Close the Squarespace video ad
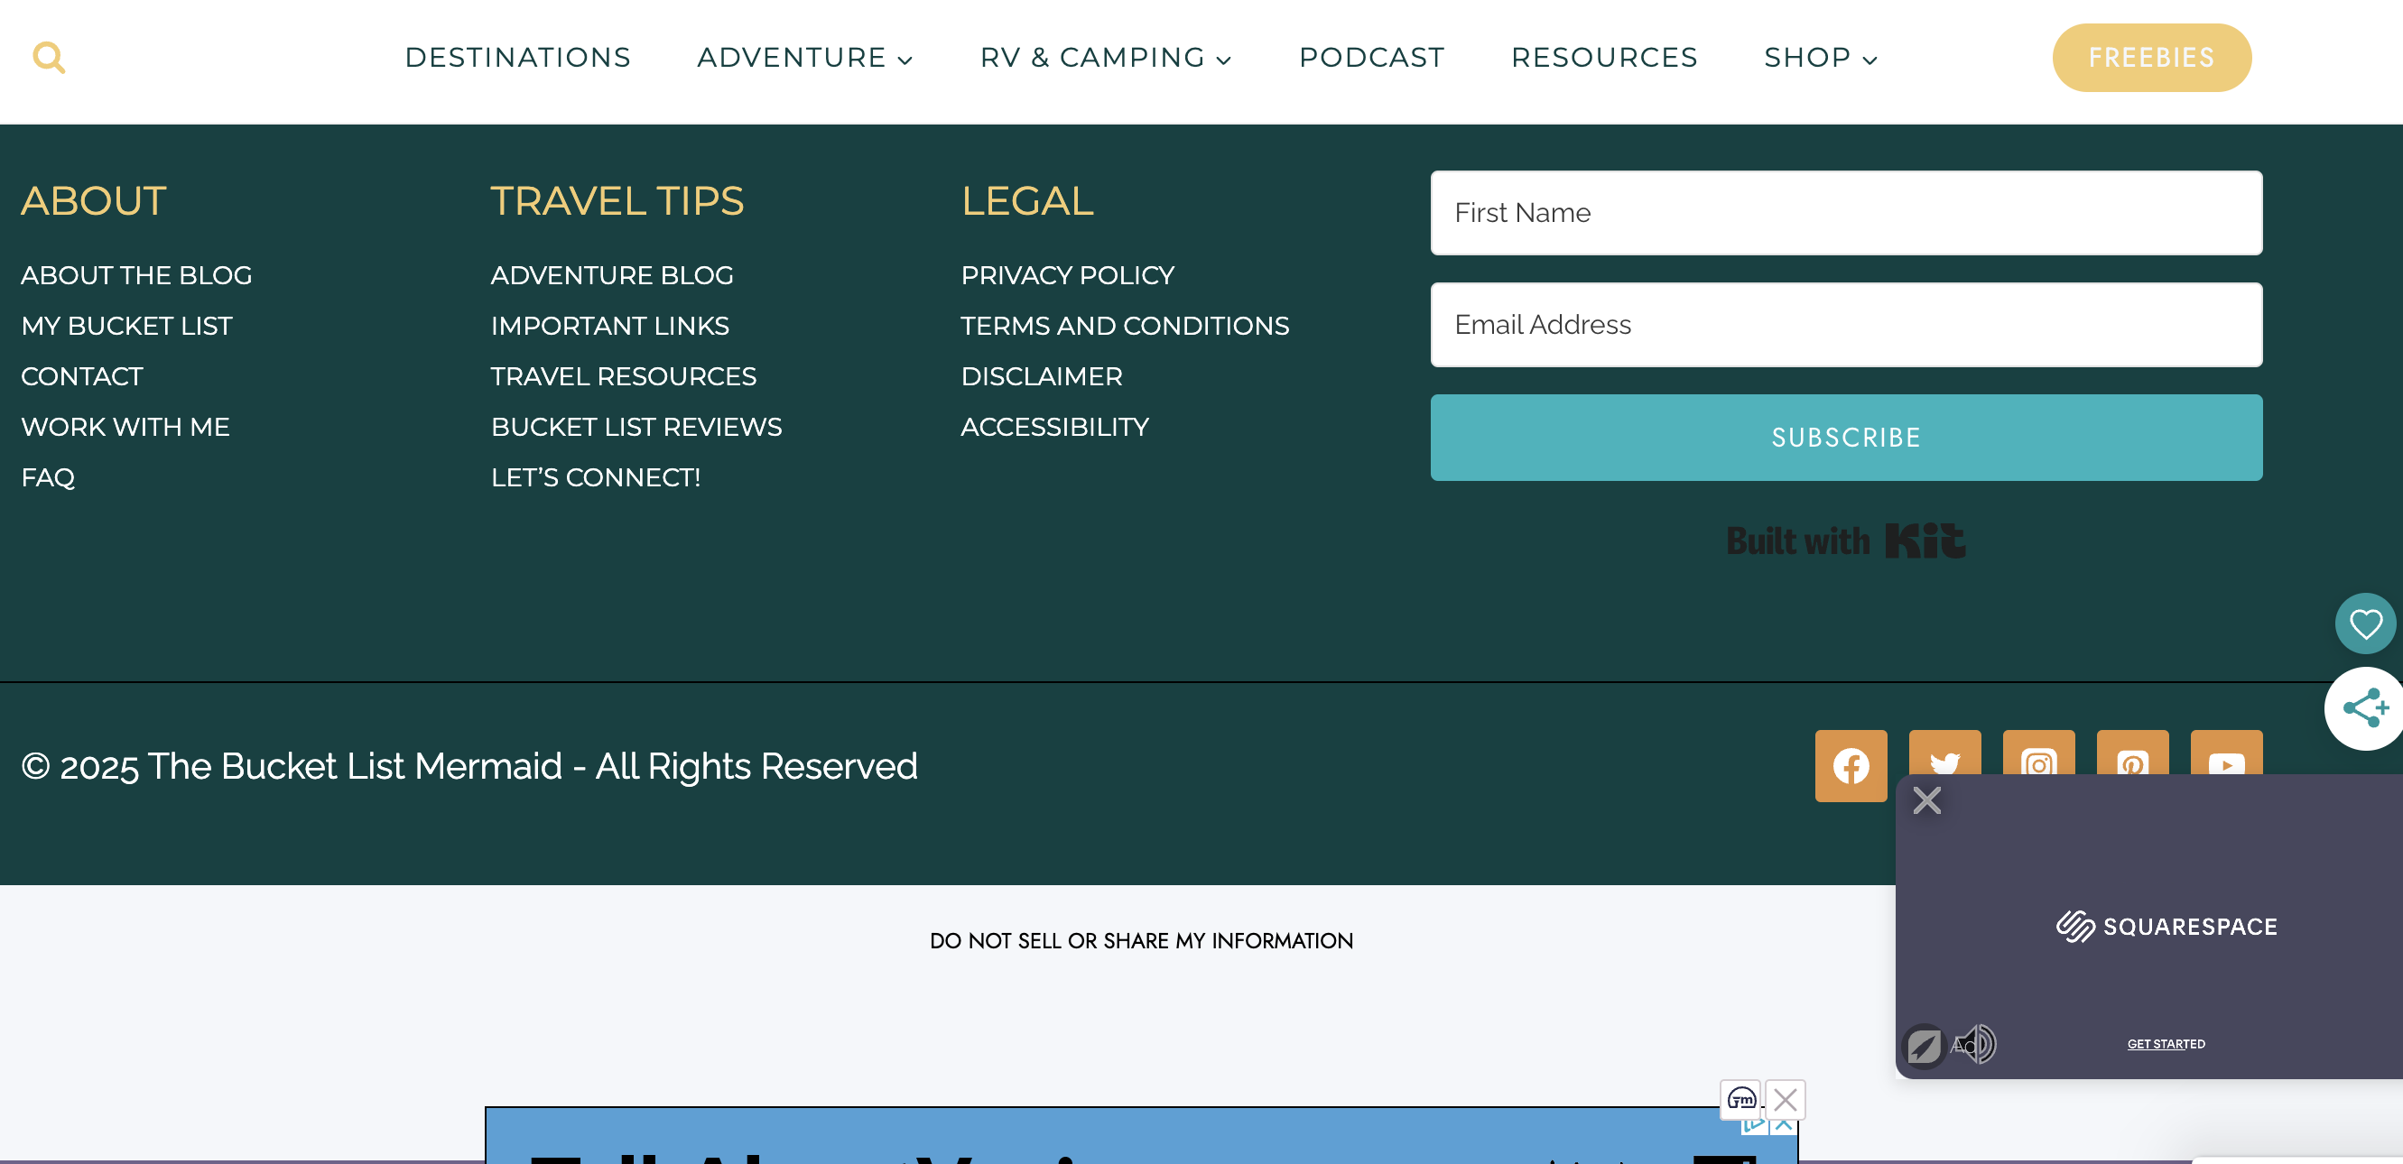Image resolution: width=2403 pixels, height=1164 pixels. pyautogui.click(x=1926, y=800)
